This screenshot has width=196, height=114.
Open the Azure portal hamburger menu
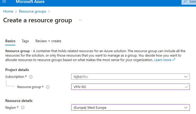tap(4, 2)
